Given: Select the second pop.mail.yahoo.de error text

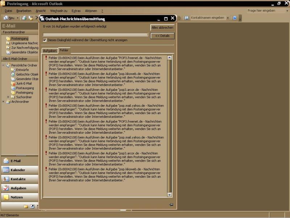Looking at the screenshot, I should coord(106,143).
